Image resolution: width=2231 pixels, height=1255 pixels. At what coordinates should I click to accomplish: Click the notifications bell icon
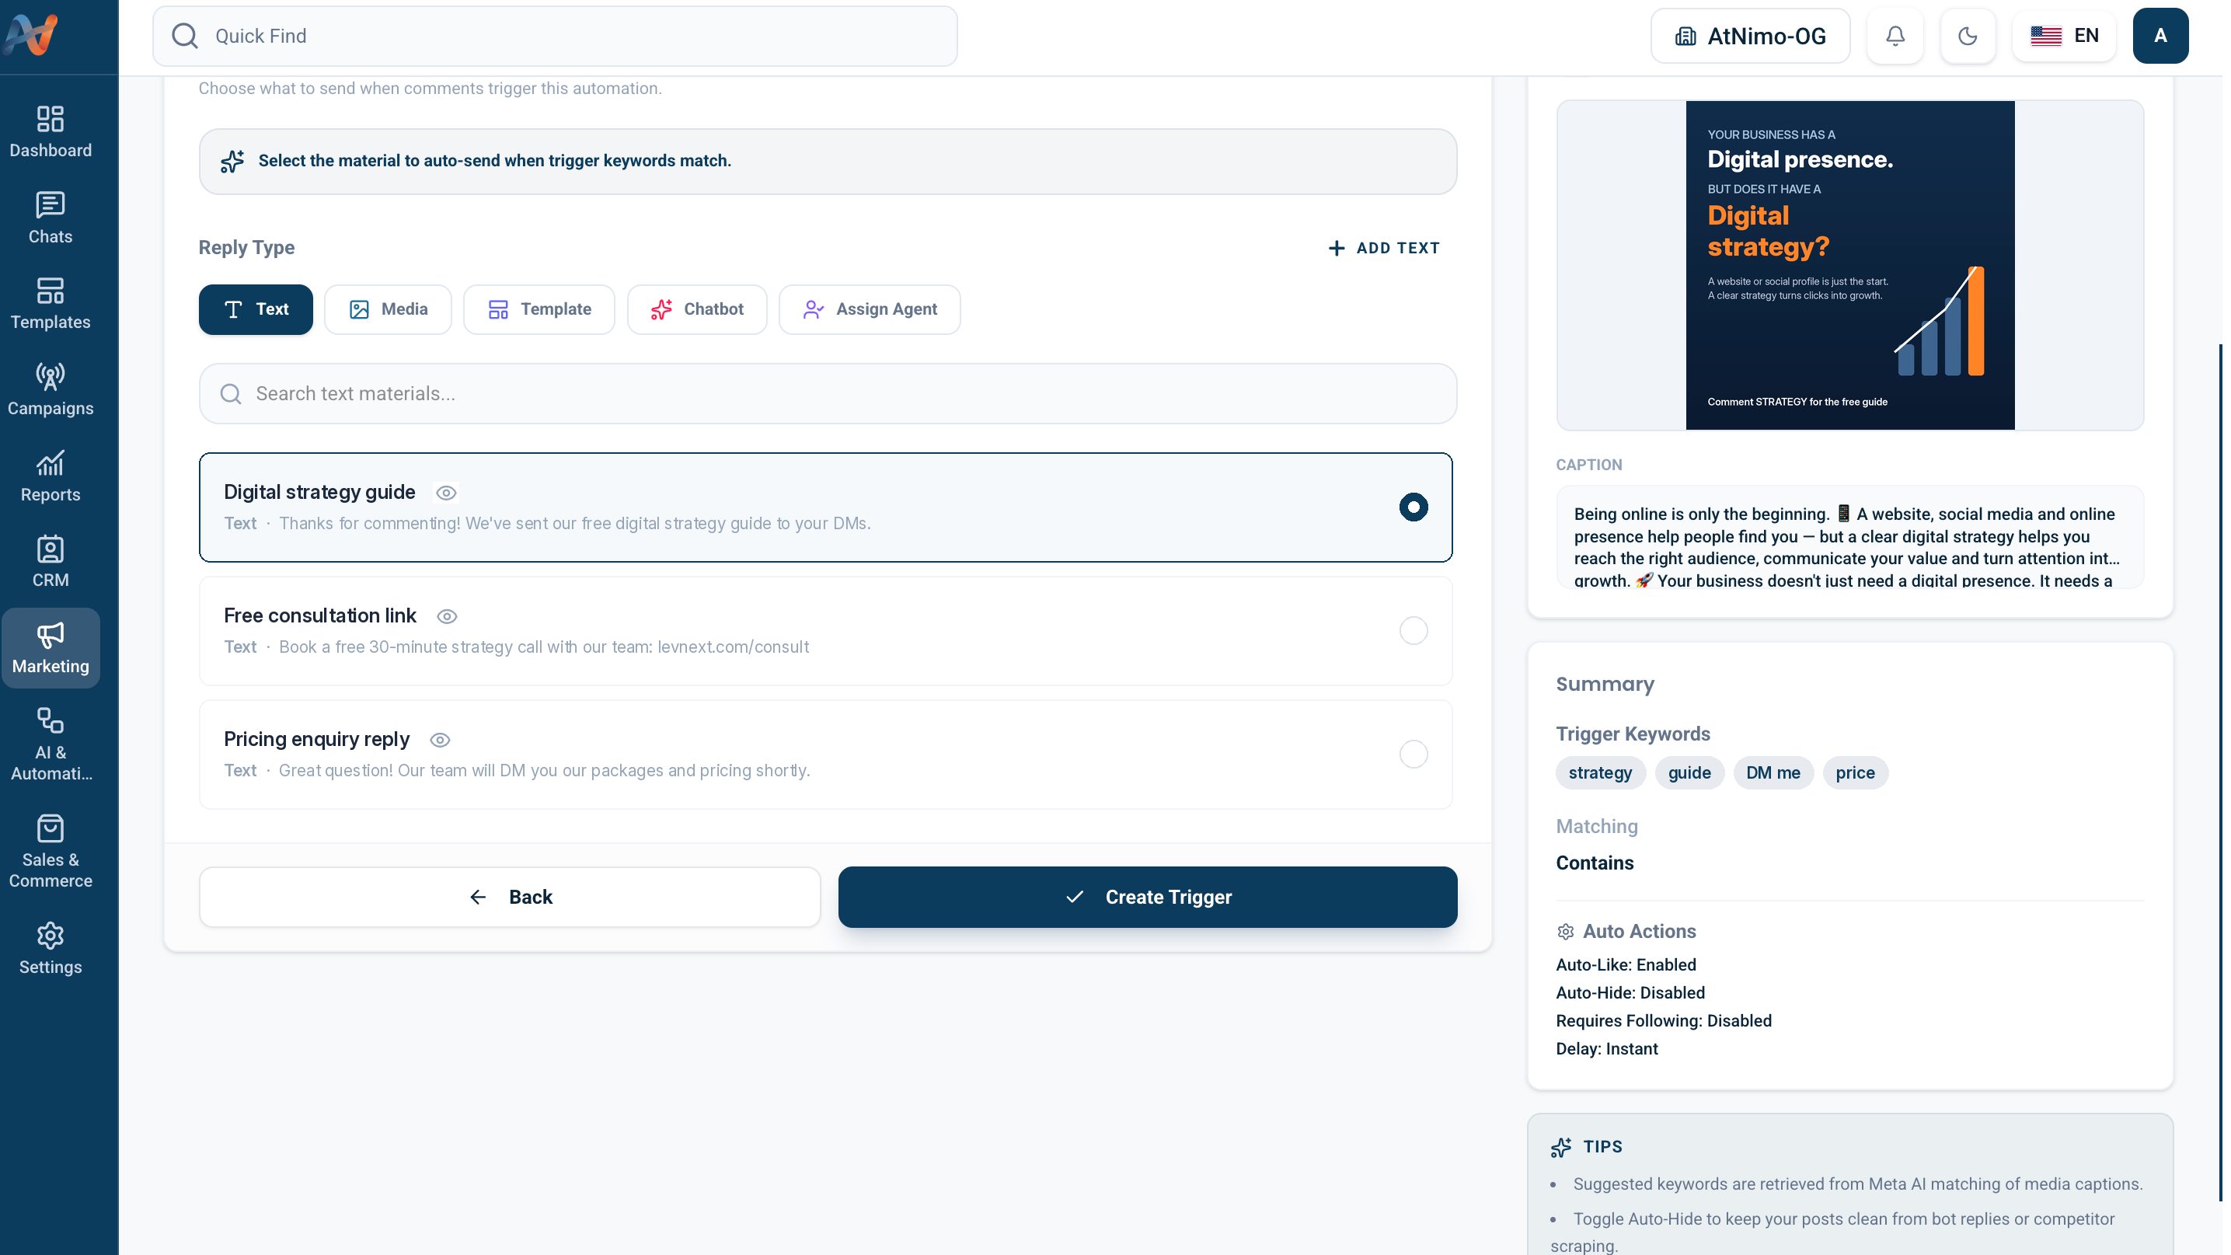click(1895, 36)
